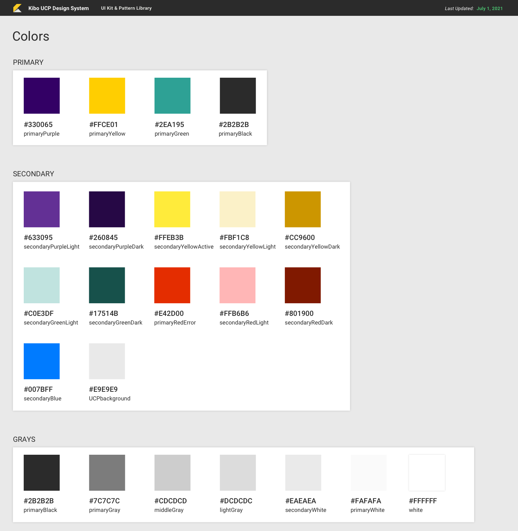The height and width of the screenshot is (531, 518).
Task: Select the primaryPurple #330065 swatch
Action: coord(42,96)
